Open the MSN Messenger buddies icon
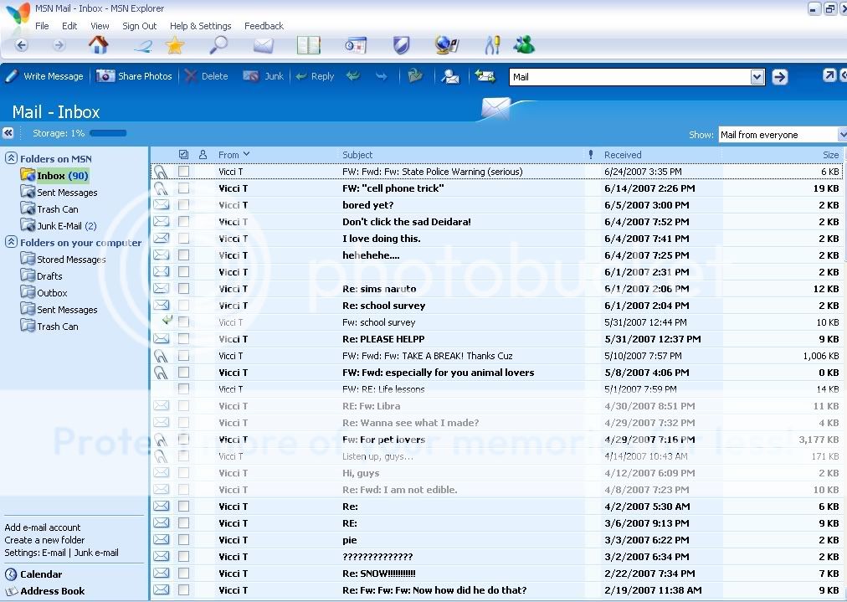The image size is (847, 602). click(525, 45)
